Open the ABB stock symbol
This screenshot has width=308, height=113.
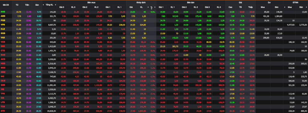click(3, 16)
